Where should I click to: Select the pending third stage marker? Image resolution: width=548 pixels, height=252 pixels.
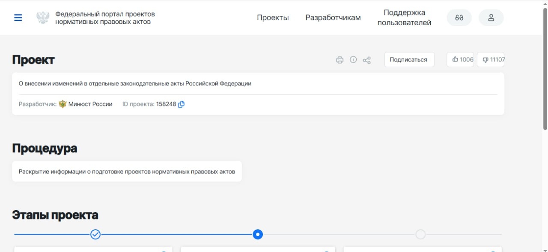(x=420, y=234)
